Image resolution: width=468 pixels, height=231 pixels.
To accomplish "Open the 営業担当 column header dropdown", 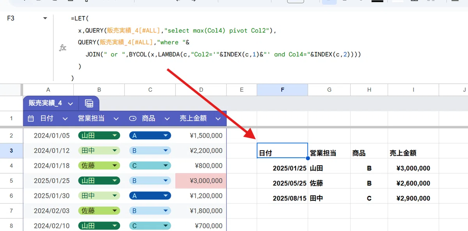I will coord(116,119).
